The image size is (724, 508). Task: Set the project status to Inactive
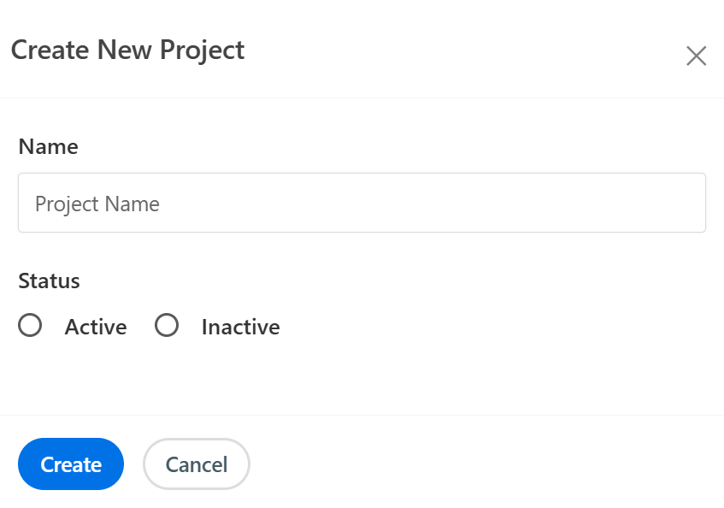[167, 326]
